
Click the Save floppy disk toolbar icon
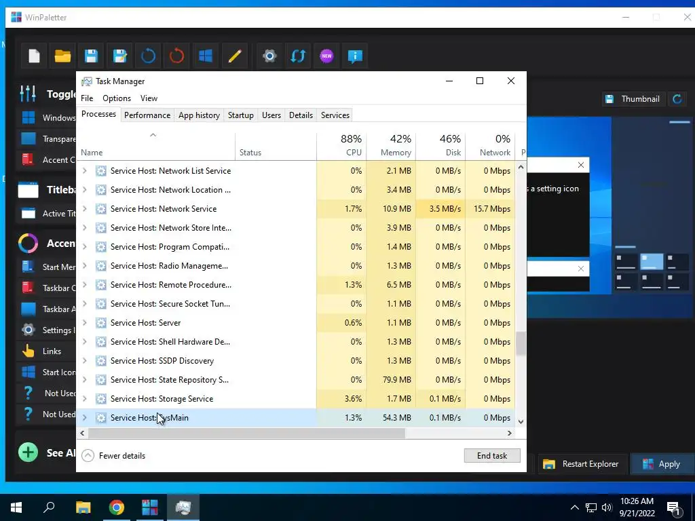(92, 56)
